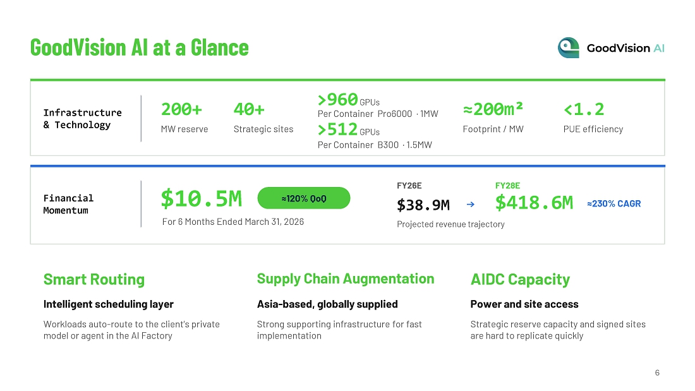The width and height of the screenshot is (695, 391).
Task: Select the 200+ MW reserve figure
Action: coord(181,109)
